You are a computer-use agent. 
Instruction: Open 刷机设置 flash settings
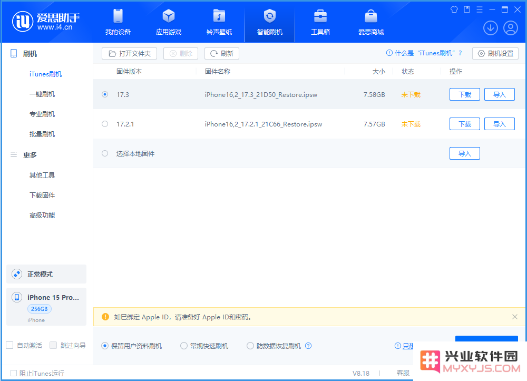click(x=495, y=53)
